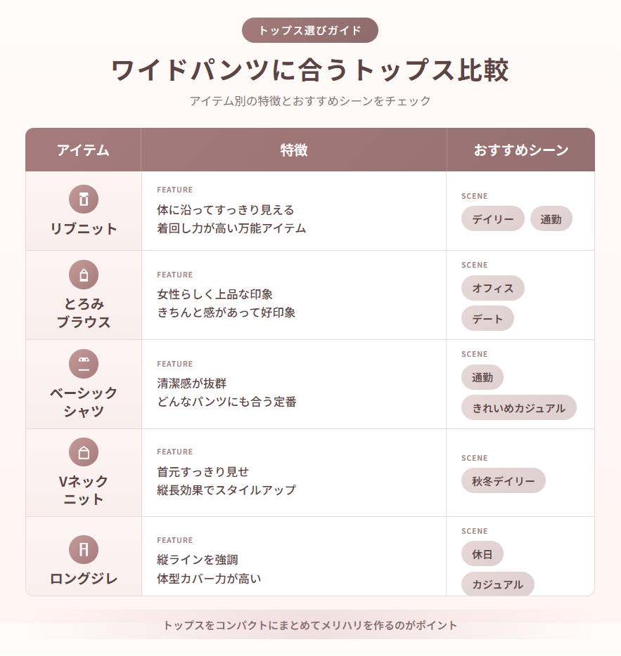The height and width of the screenshot is (656, 621).
Task: Click the 通勤 tag in リブニット row
Action: [x=551, y=219]
